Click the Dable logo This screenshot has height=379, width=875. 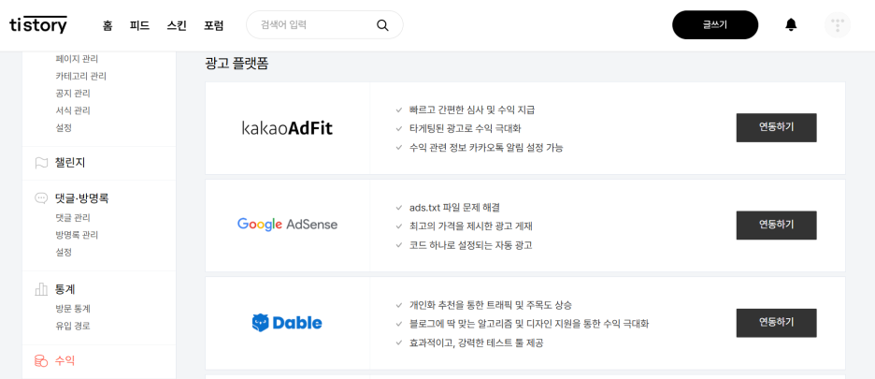pos(287,323)
